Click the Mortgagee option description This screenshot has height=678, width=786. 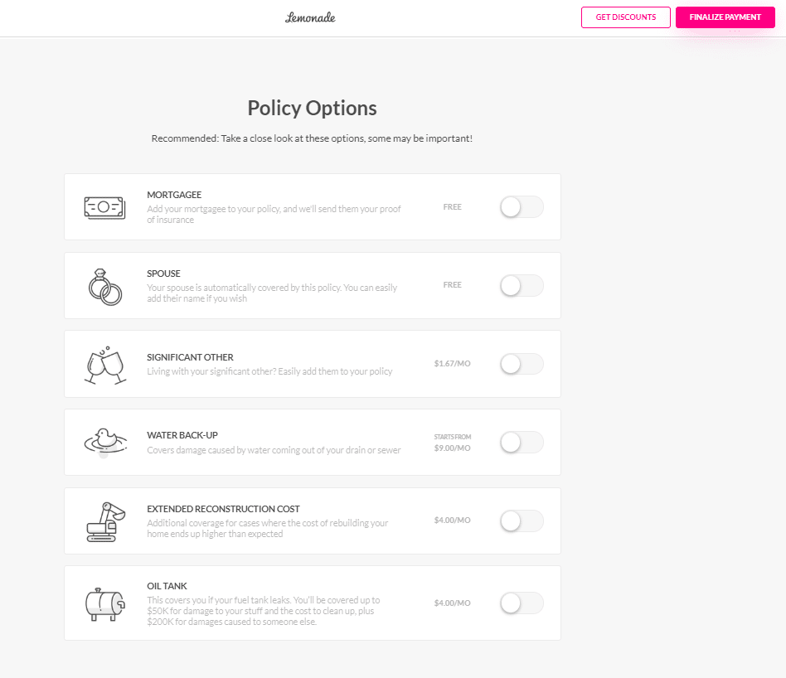point(274,215)
